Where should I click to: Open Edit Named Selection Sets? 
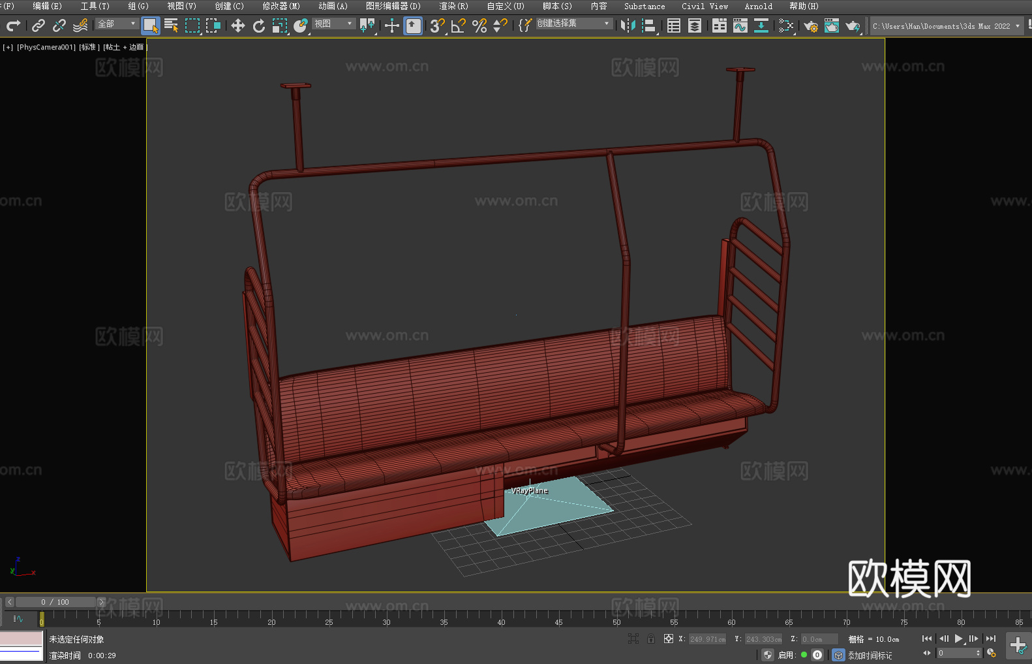tap(525, 25)
